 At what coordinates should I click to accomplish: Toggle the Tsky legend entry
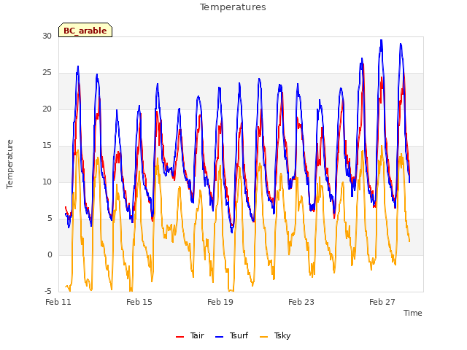pos(275,335)
